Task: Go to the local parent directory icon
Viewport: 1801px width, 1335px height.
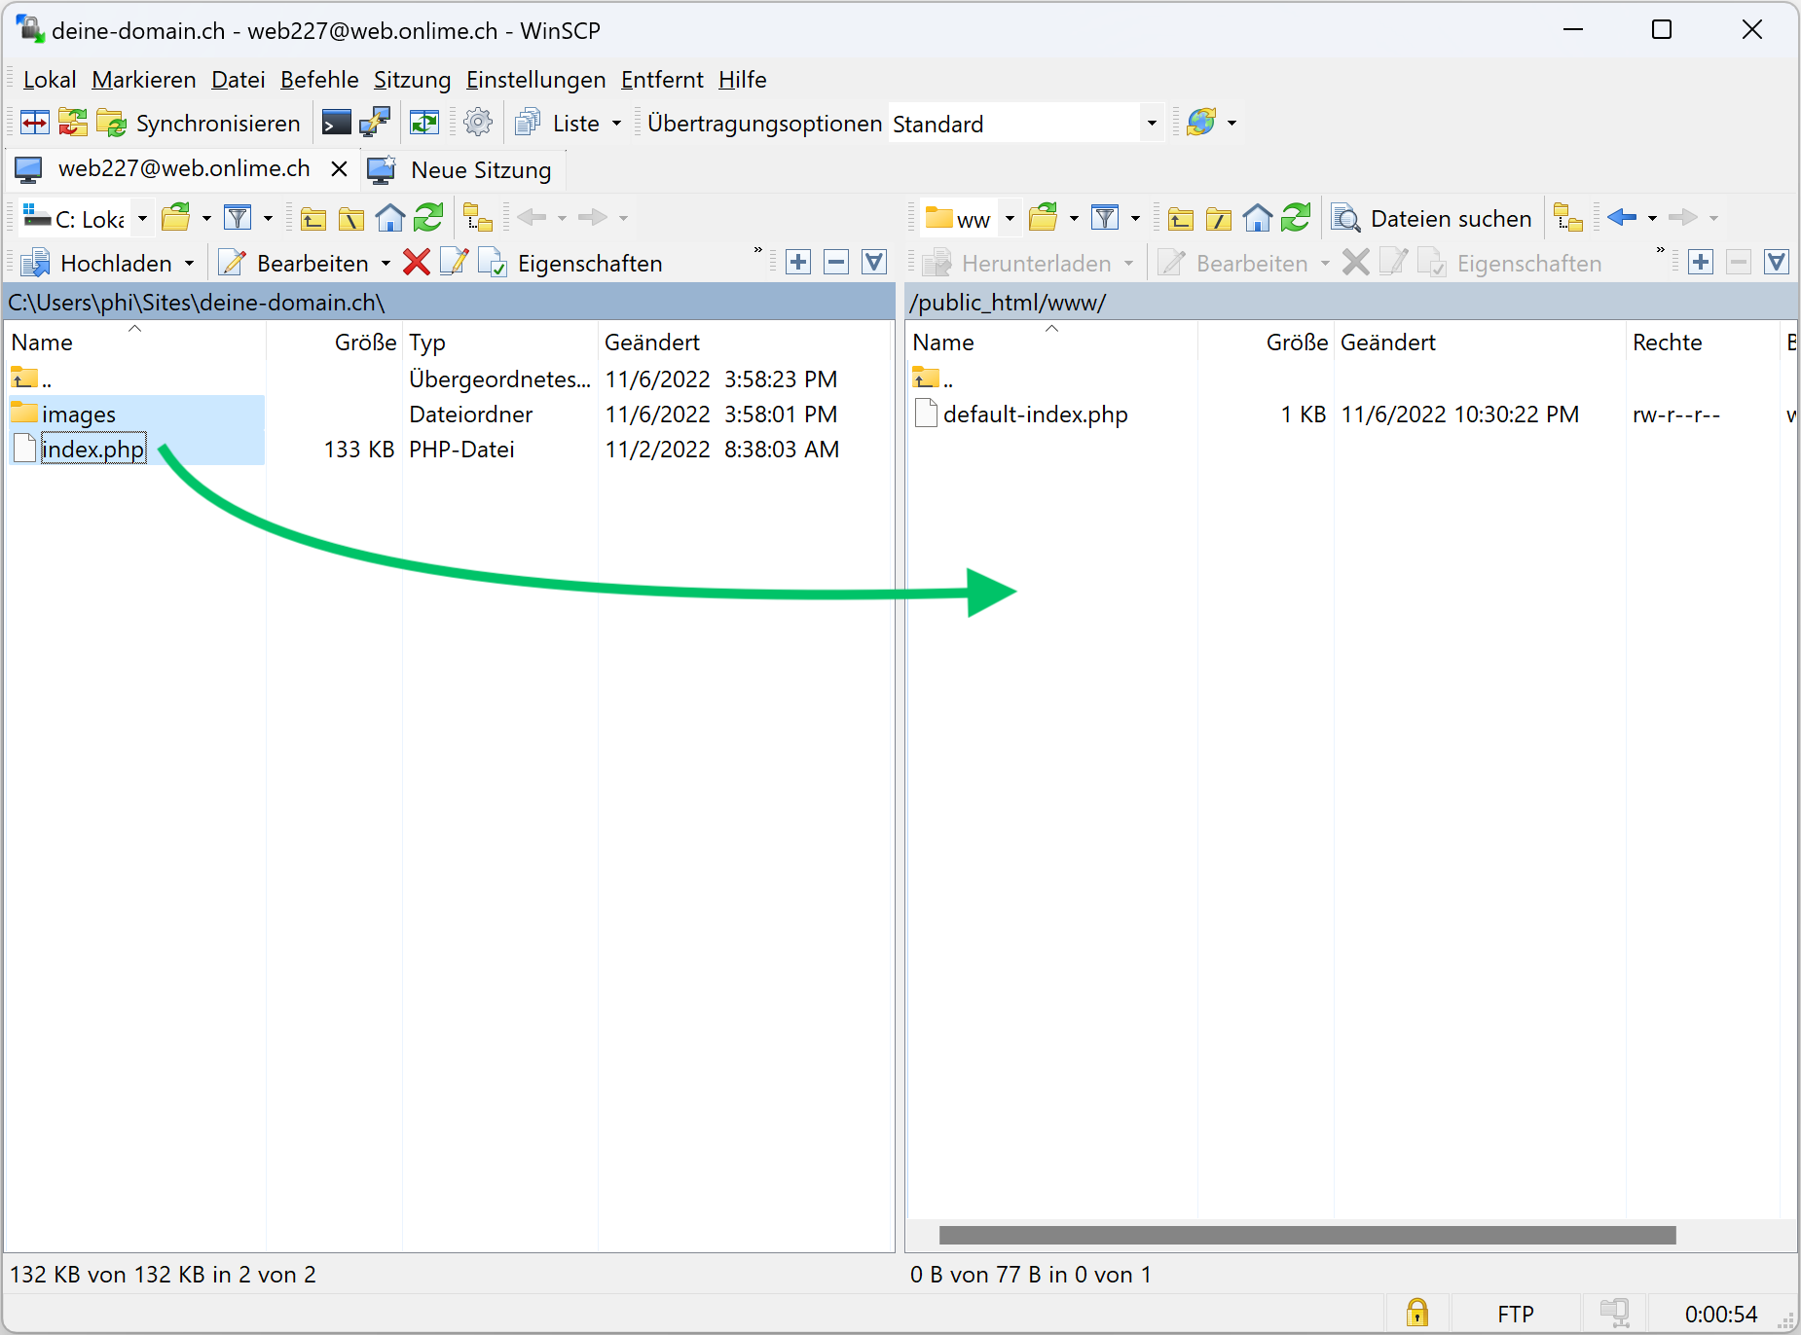Action: click(313, 218)
